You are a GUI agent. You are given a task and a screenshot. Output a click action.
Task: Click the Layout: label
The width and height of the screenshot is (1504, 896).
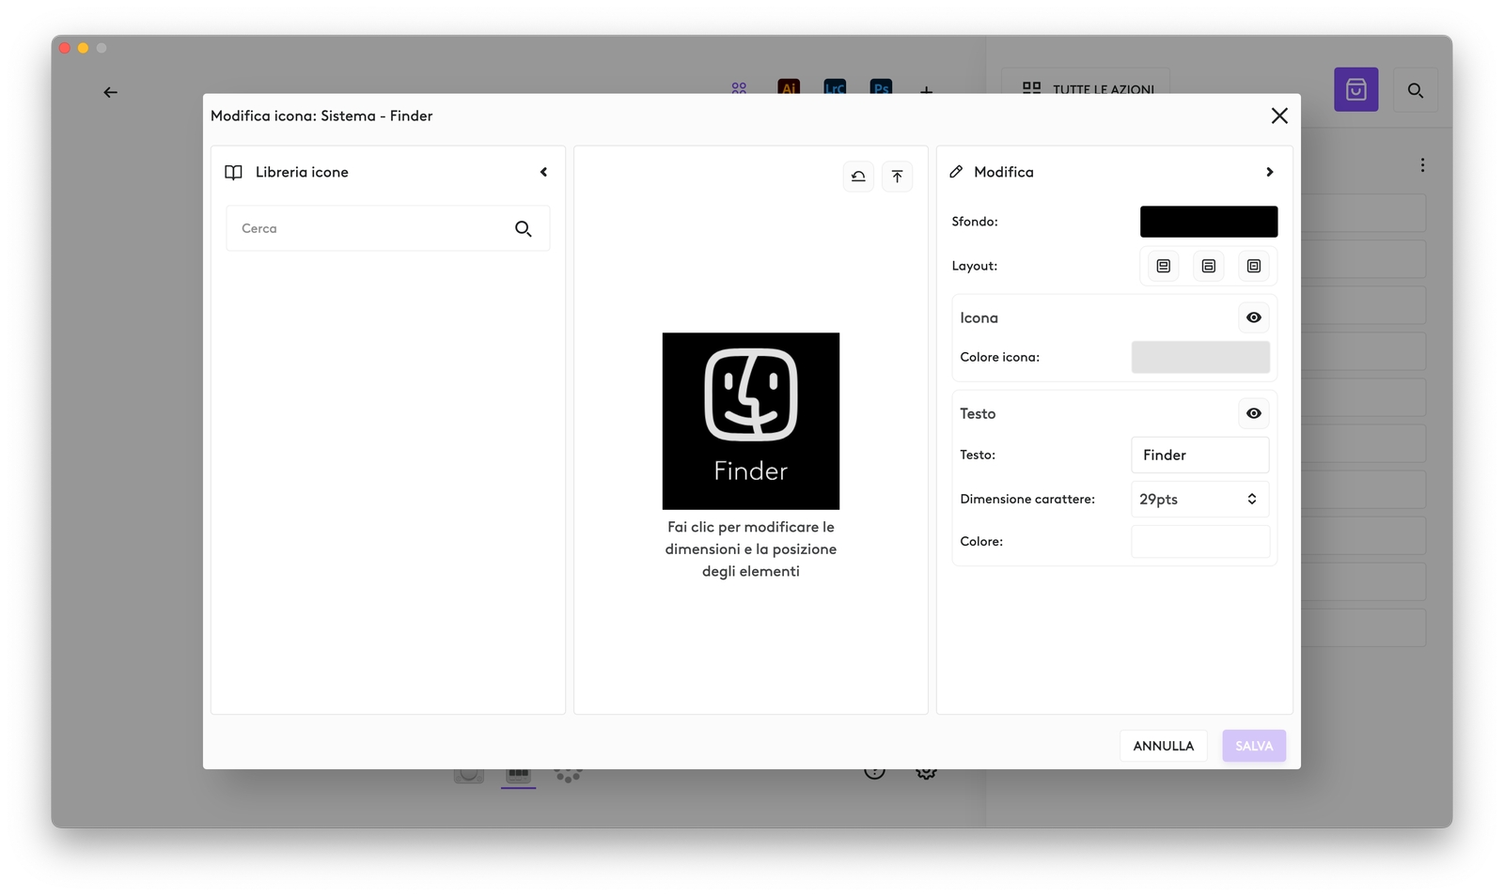(975, 266)
